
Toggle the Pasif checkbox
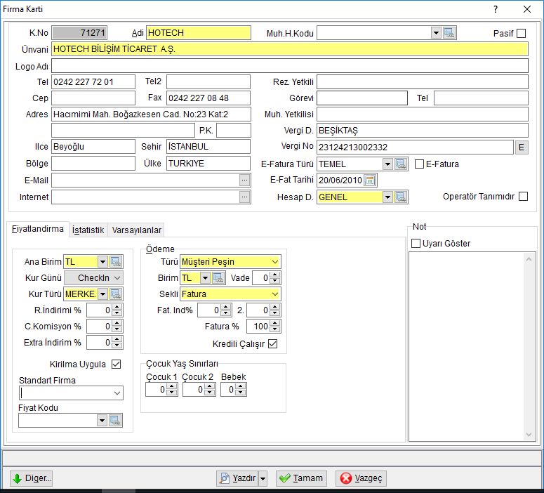[521, 33]
